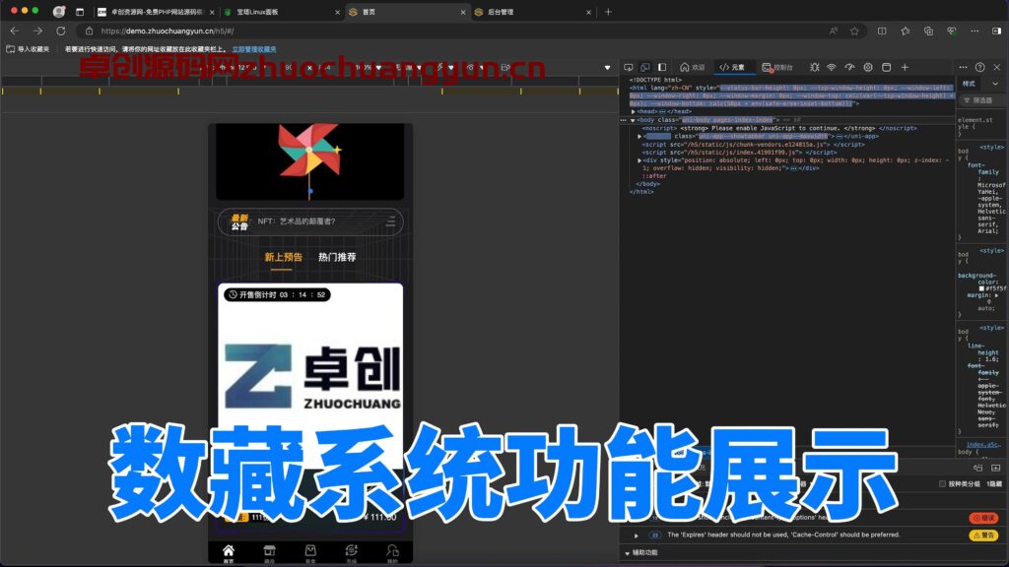Viewport: 1009px width, 567px height.
Task: Open NFT 艺术品的颠覆者 announcement
Action: [297, 221]
